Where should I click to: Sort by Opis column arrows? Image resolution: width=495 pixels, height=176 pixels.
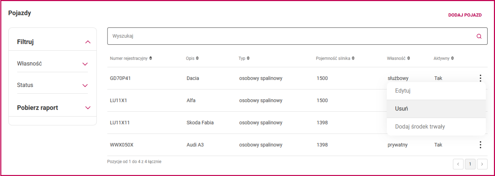tap(197, 58)
